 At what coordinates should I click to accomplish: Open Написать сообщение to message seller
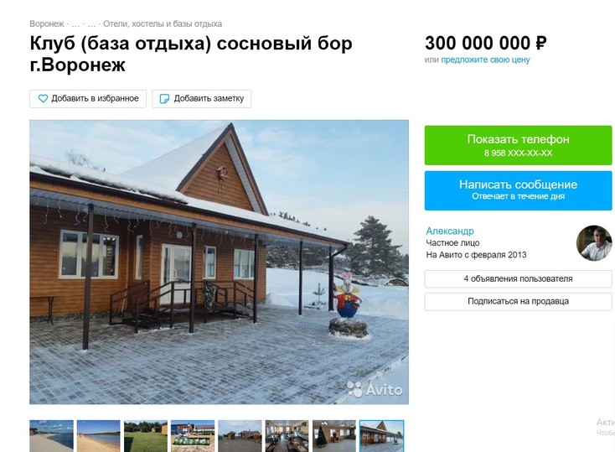(518, 190)
